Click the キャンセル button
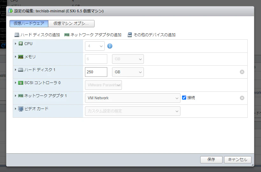 238,160
